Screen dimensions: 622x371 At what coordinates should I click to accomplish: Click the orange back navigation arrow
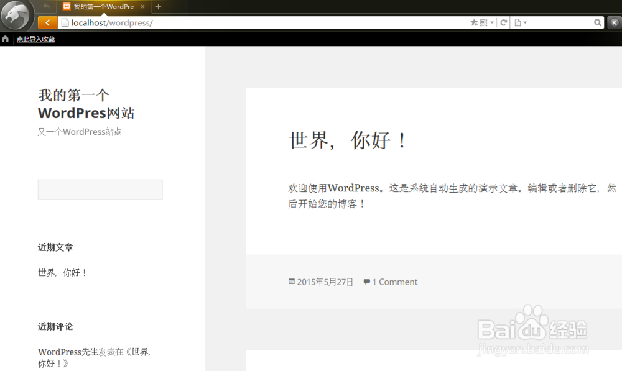click(x=47, y=22)
